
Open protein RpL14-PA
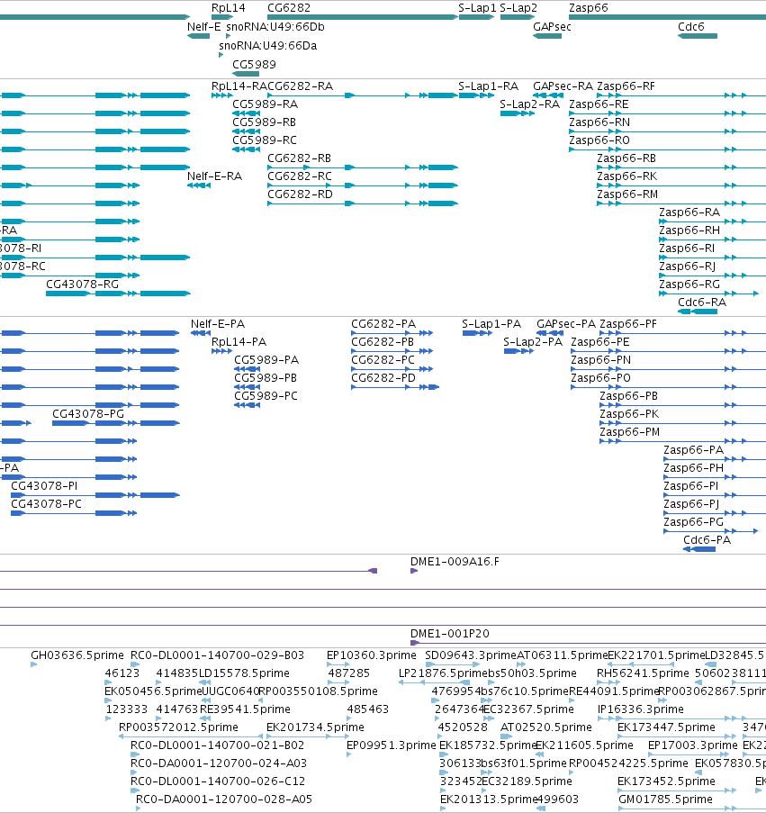pos(239,342)
